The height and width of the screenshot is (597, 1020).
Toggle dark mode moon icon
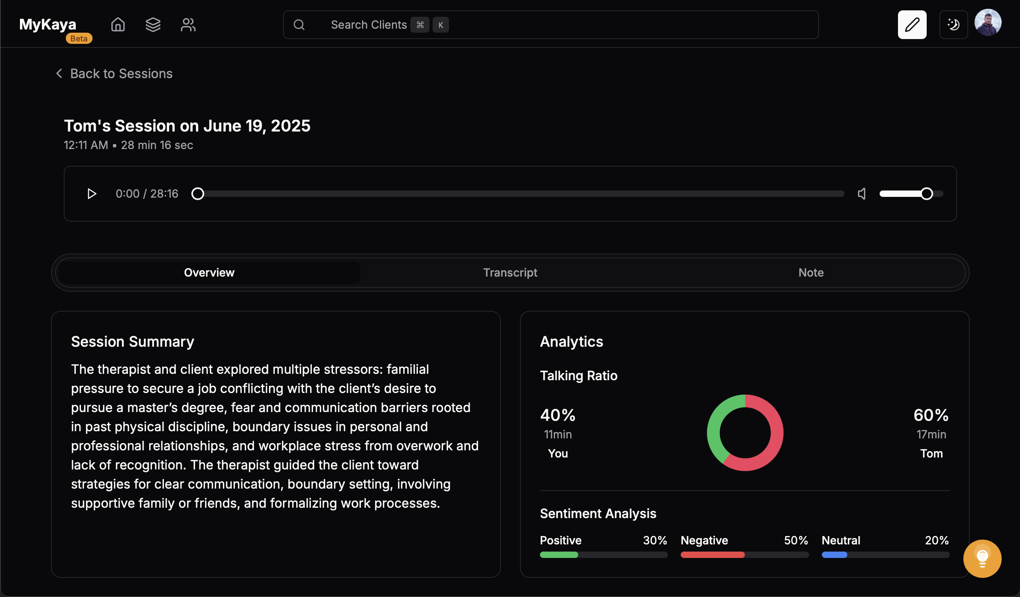[953, 25]
